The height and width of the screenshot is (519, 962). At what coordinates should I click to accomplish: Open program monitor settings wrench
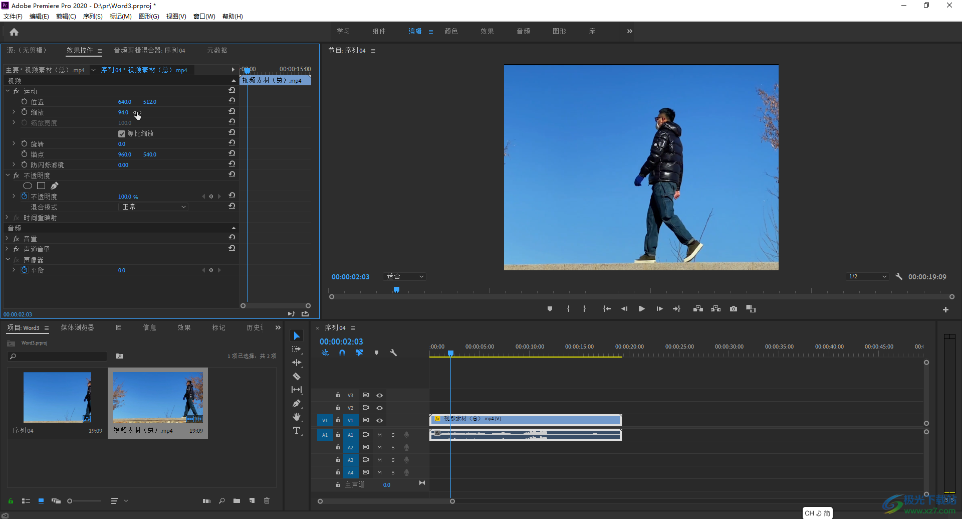(x=899, y=276)
